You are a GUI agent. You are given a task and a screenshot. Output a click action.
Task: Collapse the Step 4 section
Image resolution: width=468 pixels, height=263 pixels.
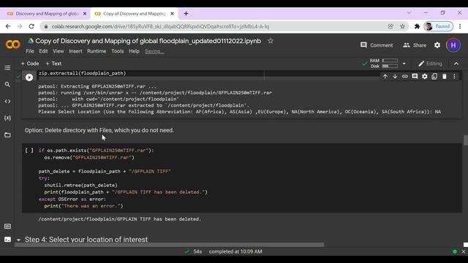click(18, 240)
